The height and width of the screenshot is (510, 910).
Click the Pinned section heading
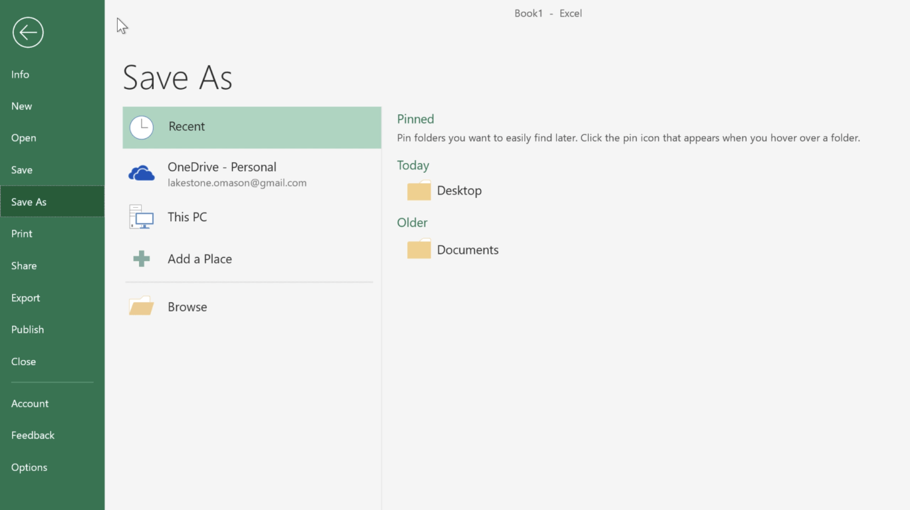coord(416,119)
